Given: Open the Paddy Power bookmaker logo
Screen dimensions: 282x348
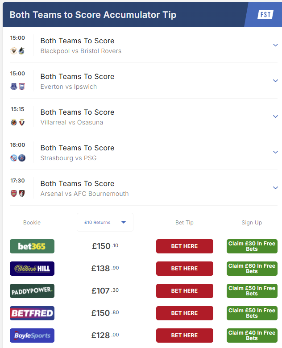Looking at the screenshot, I should click(32, 291).
